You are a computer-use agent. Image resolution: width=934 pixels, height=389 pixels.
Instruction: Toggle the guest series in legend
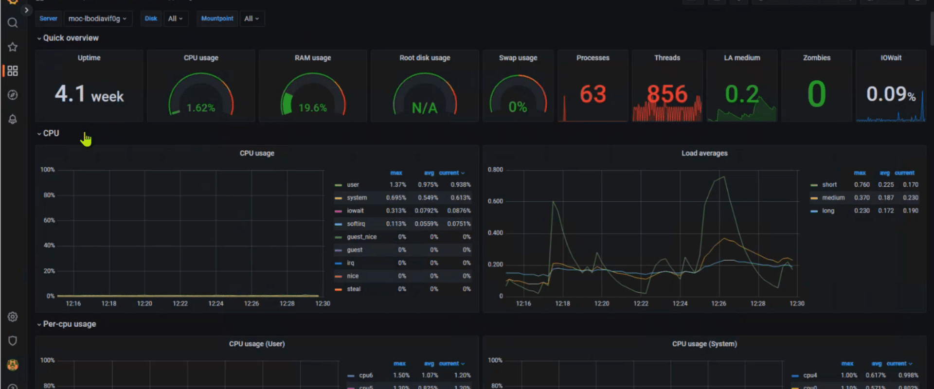point(355,250)
